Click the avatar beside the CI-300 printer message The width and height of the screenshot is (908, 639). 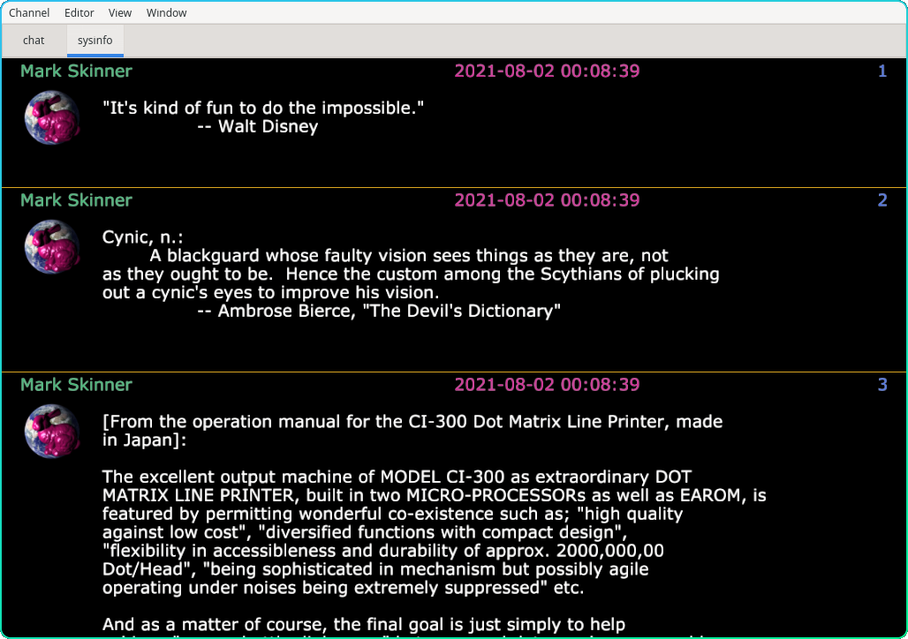pyautogui.click(x=52, y=431)
